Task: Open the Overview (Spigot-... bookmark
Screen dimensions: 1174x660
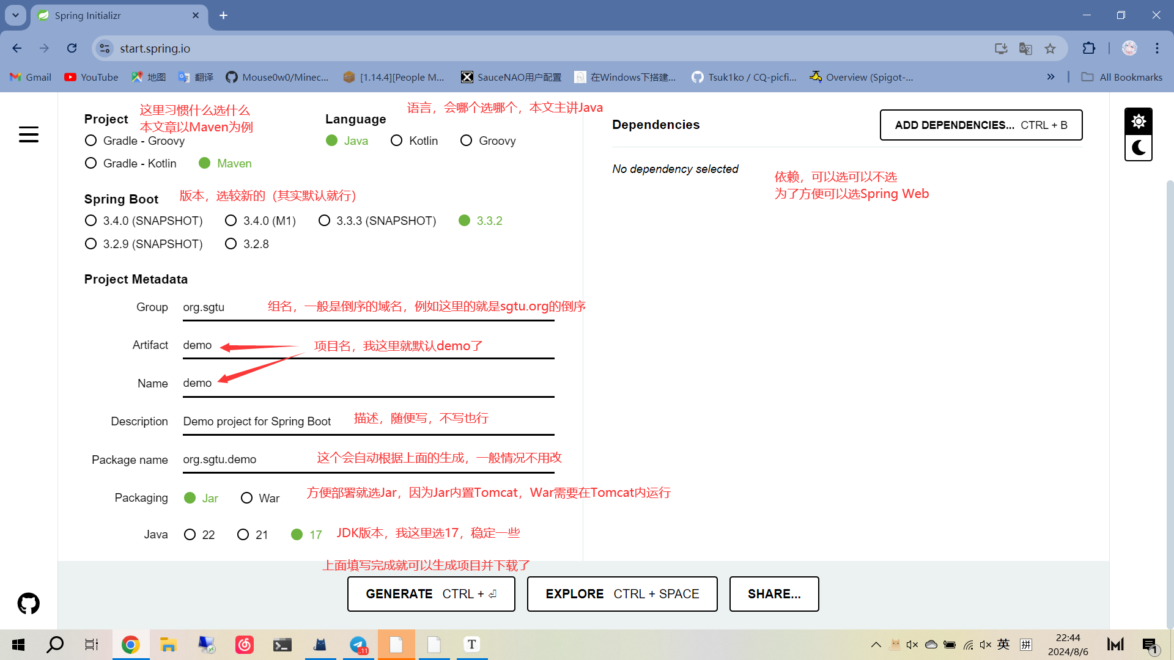Action: tap(861, 77)
